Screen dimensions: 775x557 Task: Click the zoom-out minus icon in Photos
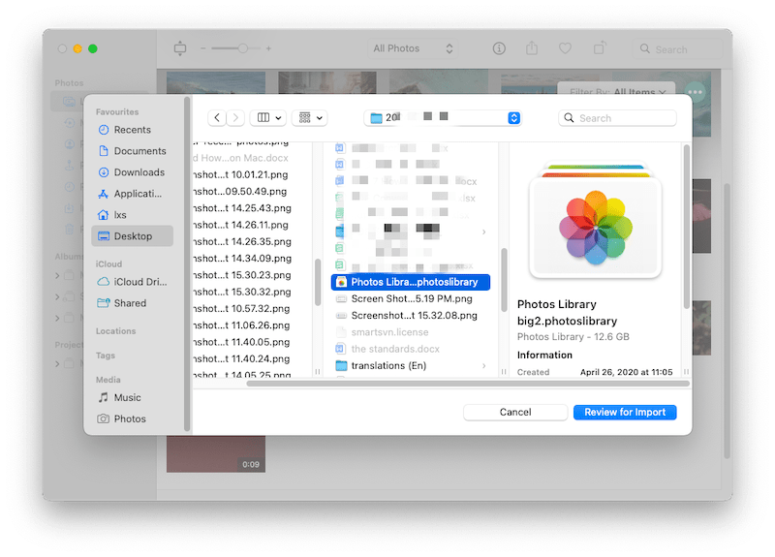[203, 48]
